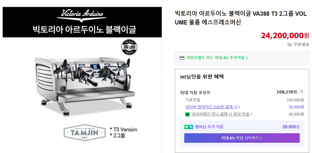Click the N+ membership badge icon
This screenshot has height=153, width=312.
click(189, 127)
